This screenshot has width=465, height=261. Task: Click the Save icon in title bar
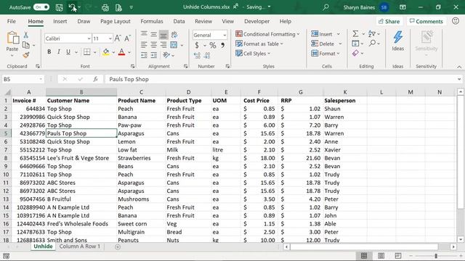[x=59, y=7]
